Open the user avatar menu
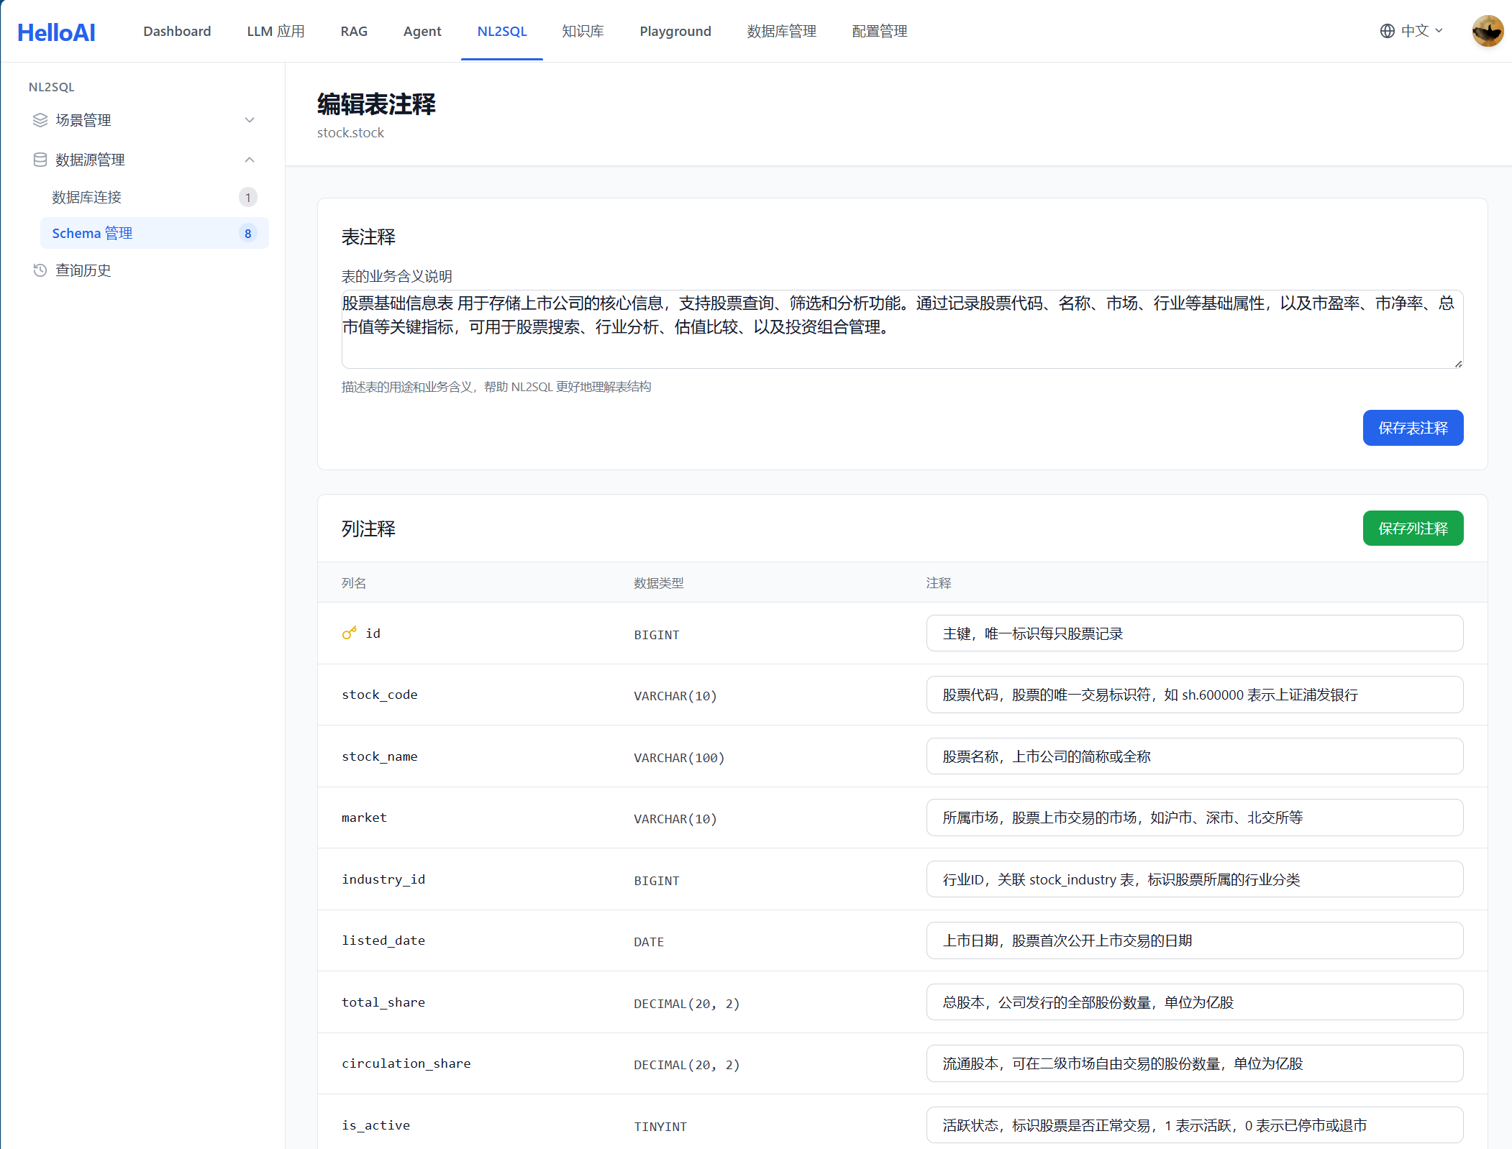Screen dimensions: 1512x1149 (1487, 31)
